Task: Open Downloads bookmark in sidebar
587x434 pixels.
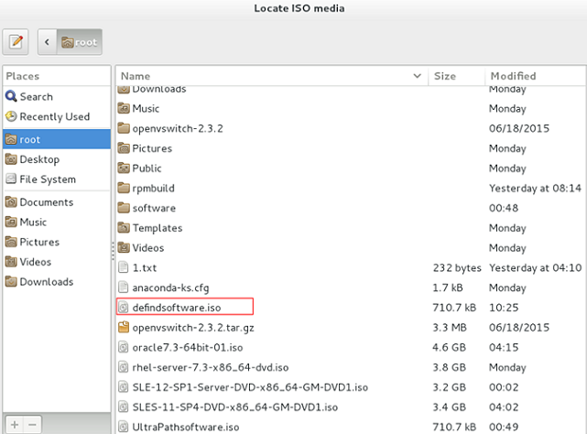Action: pos(46,282)
